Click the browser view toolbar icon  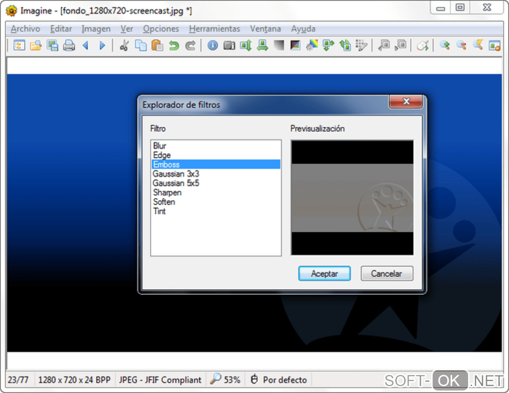click(19, 45)
